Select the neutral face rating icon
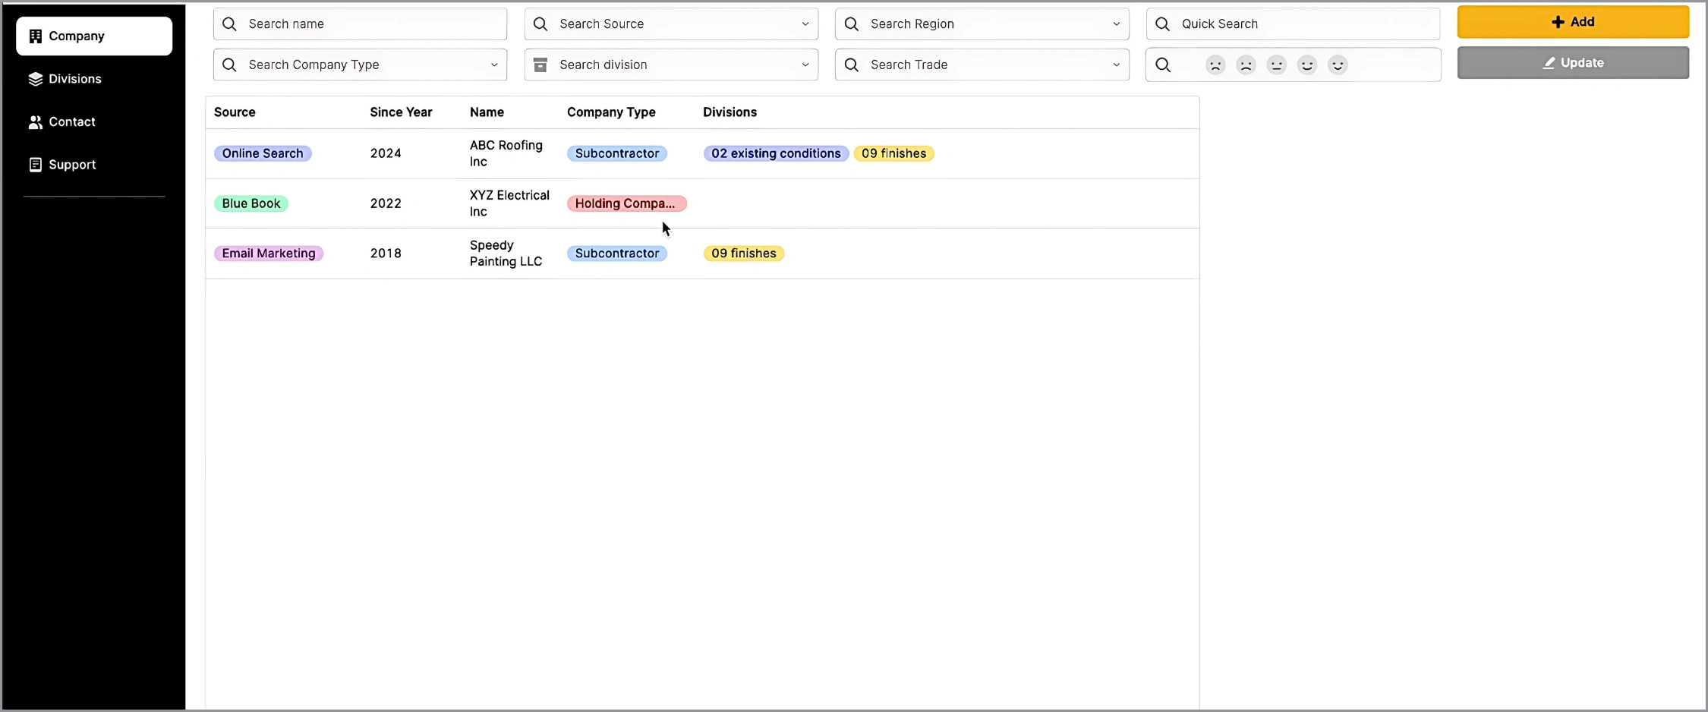Viewport: 1708px width, 712px height. [1276, 65]
